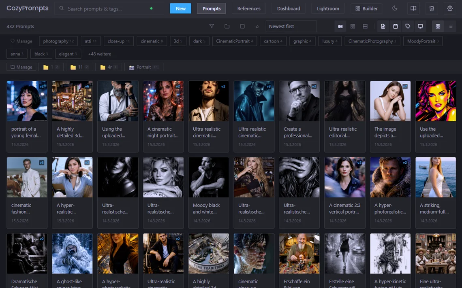The width and height of the screenshot is (462, 288).
Task: Click the calendar date display icon
Action: (x=396, y=26)
